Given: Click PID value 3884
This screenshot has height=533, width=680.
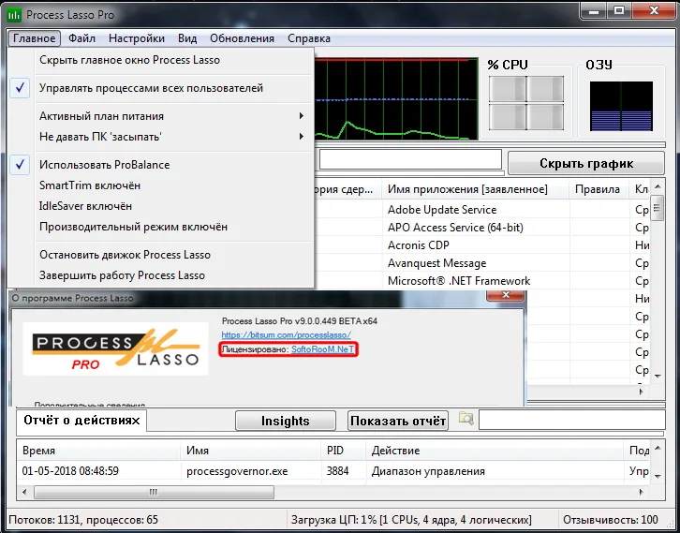Looking at the screenshot, I should pyautogui.click(x=338, y=471).
